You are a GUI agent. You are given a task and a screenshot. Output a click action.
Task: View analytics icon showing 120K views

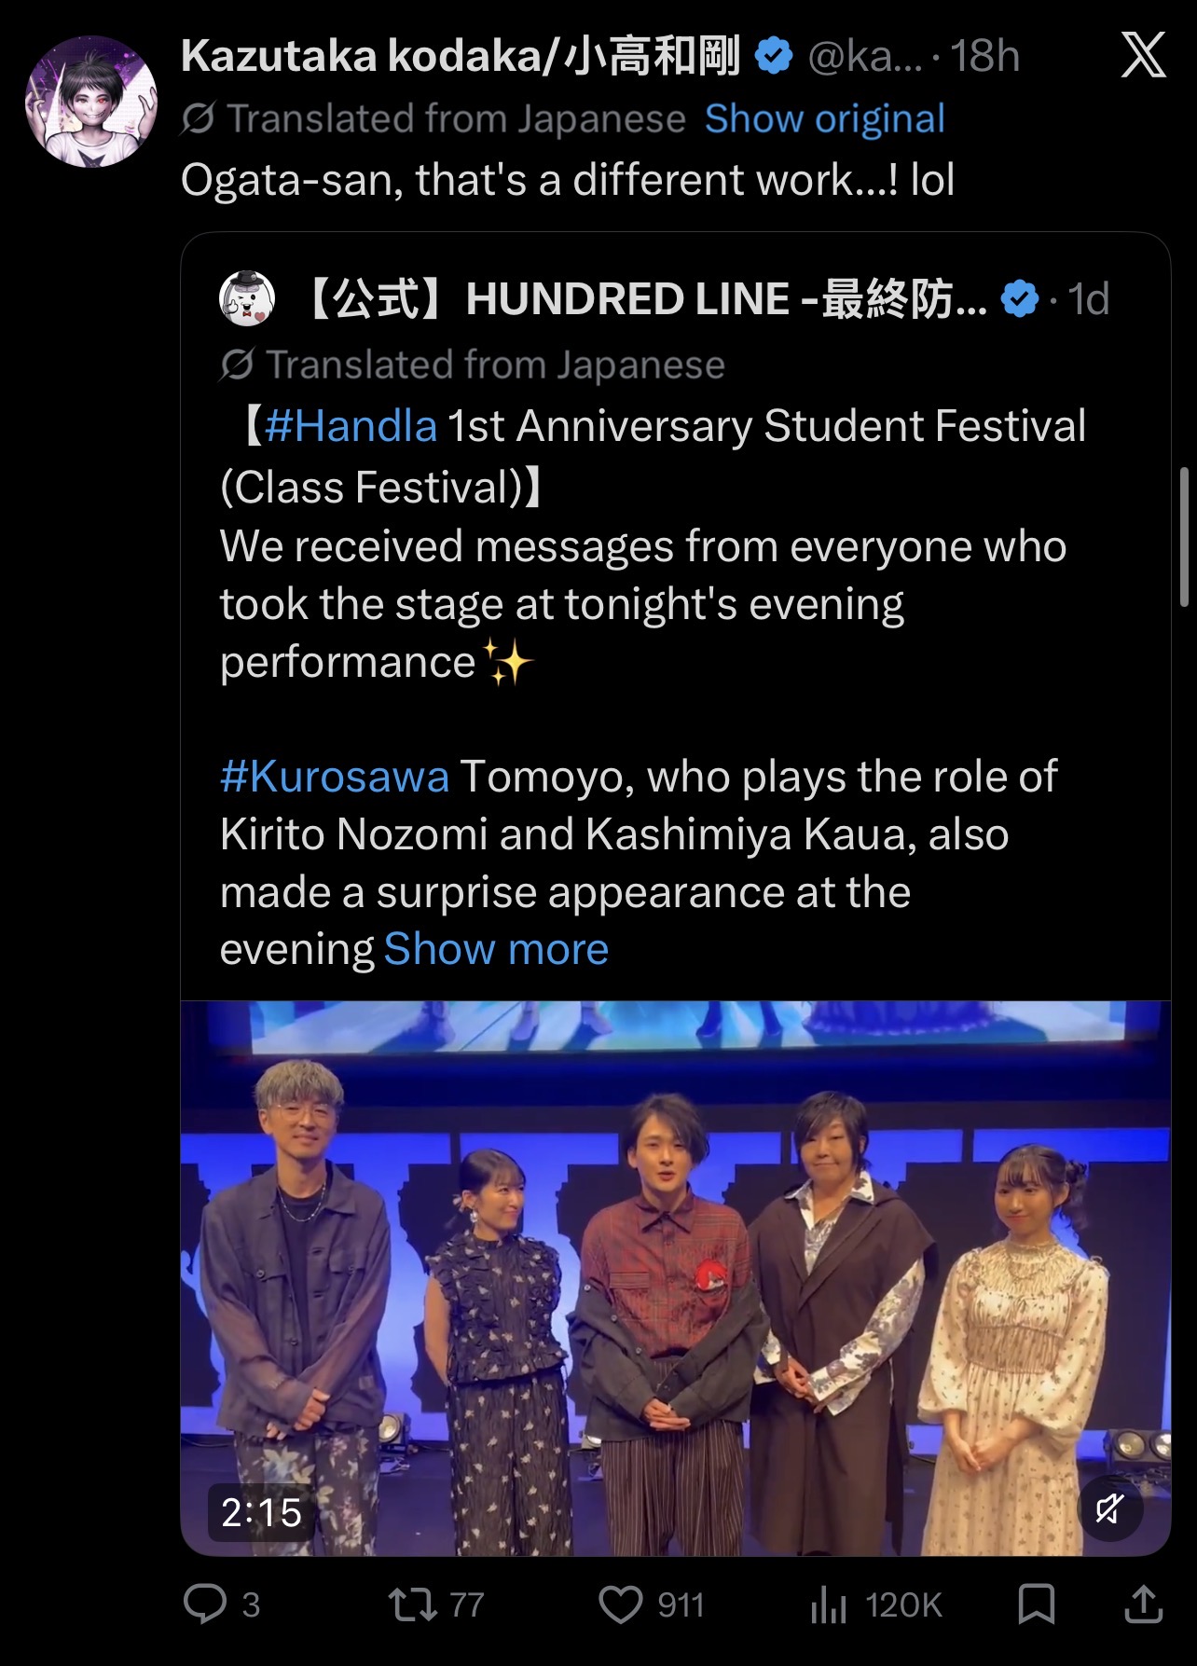pos(829,1604)
